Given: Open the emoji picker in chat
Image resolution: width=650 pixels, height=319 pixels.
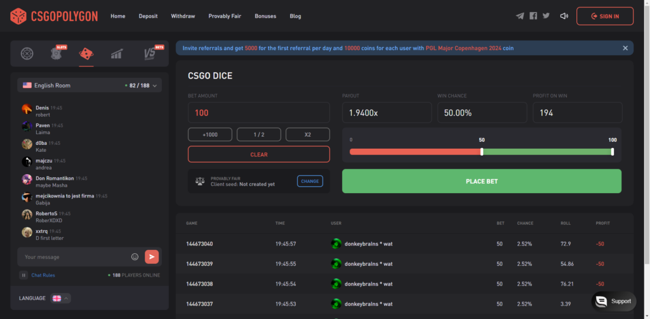Looking at the screenshot, I should [x=135, y=256].
